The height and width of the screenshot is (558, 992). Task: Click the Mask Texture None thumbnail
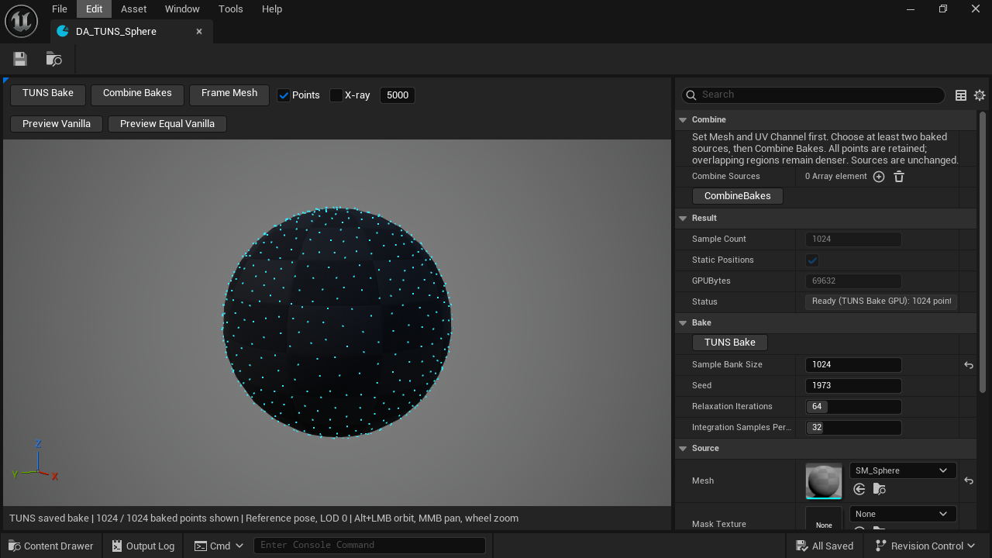[824, 519]
